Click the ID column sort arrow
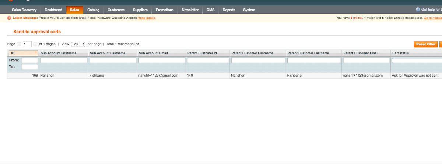442x164 pixels. [36, 53]
